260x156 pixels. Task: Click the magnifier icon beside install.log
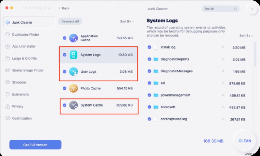pos(223,47)
